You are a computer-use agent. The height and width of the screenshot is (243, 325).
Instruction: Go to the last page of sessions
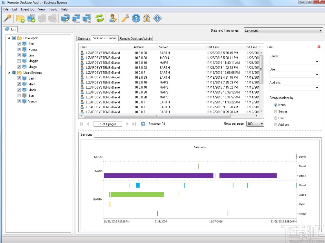[134, 124]
